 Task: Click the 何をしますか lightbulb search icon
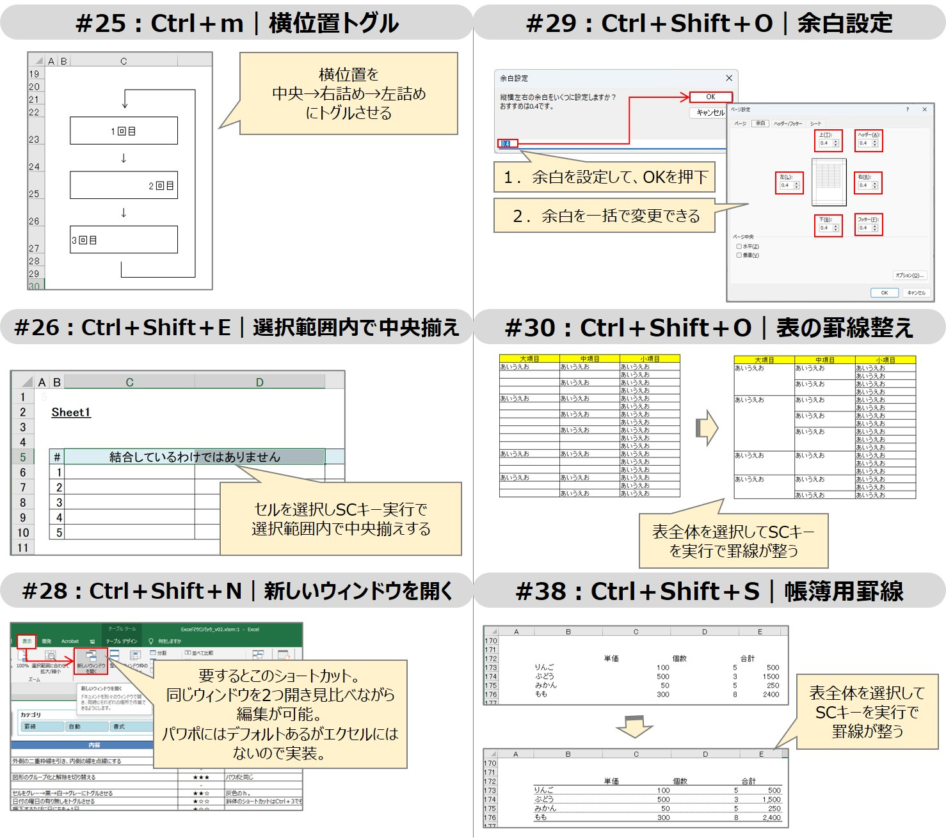click(151, 641)
